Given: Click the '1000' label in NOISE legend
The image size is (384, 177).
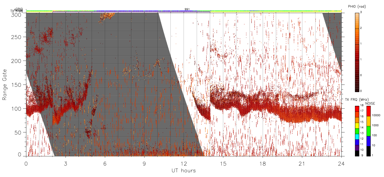Looking at the screenshot, I should [375, 126].
